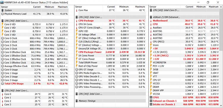This screenshot has height=108, width=223.
Task: Click the Intake on Chassis 2 fan icon
Action: 151,104
